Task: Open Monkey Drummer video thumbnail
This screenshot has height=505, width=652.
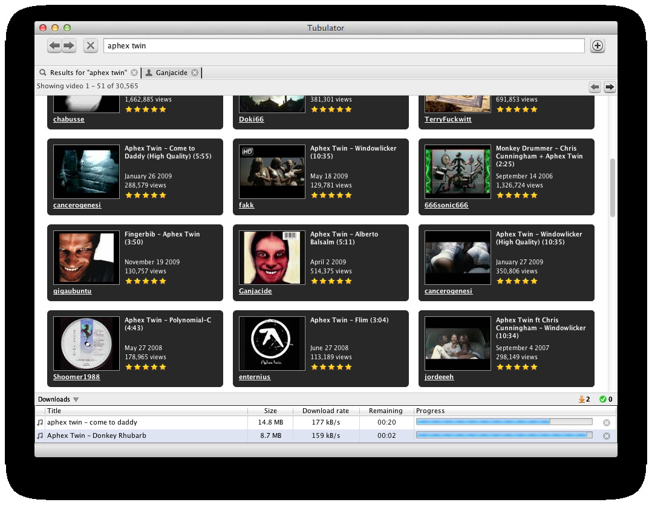Action: 458,172
